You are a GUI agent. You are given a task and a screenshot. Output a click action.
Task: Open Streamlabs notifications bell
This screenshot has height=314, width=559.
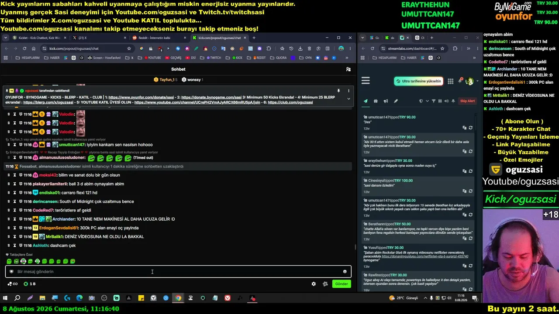460,81
